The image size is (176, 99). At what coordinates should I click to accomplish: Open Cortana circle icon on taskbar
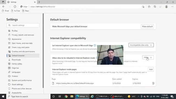54,97
